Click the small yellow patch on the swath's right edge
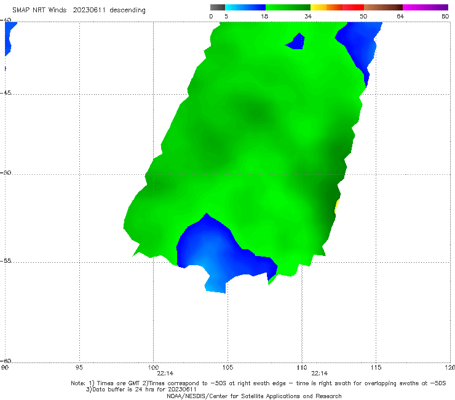455x400 pixels. click(337, 206)
